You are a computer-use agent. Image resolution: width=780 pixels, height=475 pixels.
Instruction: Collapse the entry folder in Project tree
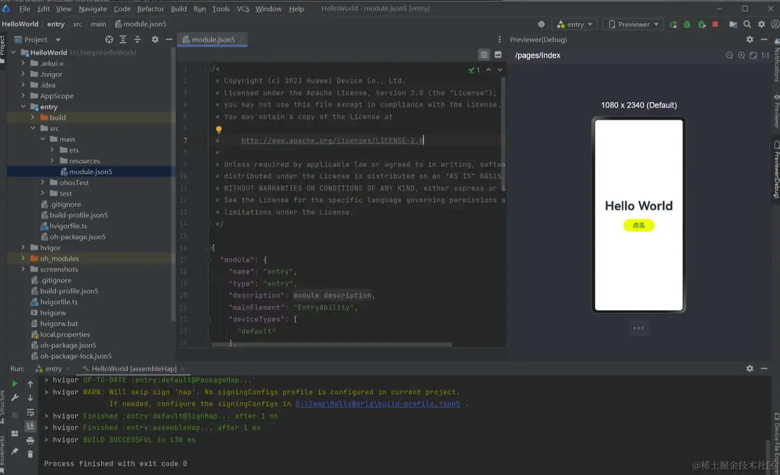[23, 106]
